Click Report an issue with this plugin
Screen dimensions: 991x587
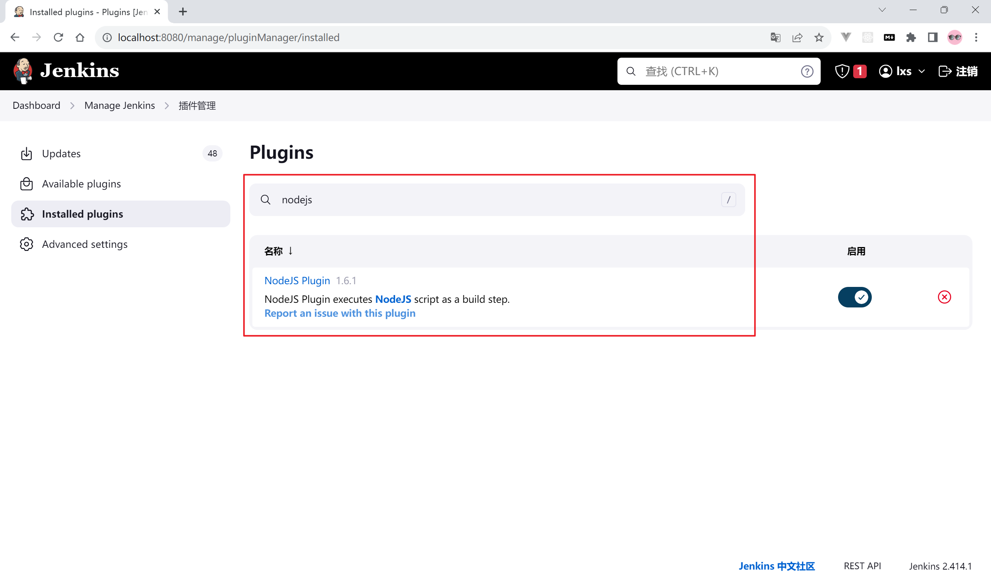click(x=340, y=313)
